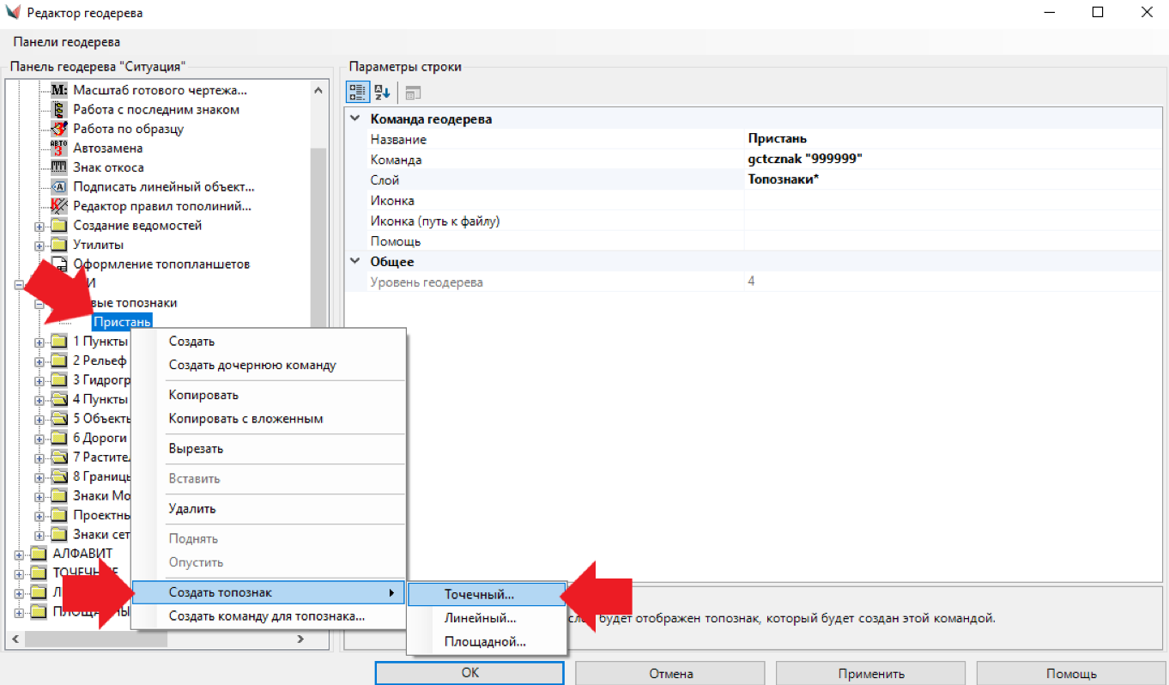Click the Отмена button
1169x685 pixels.
click(670, 673)
